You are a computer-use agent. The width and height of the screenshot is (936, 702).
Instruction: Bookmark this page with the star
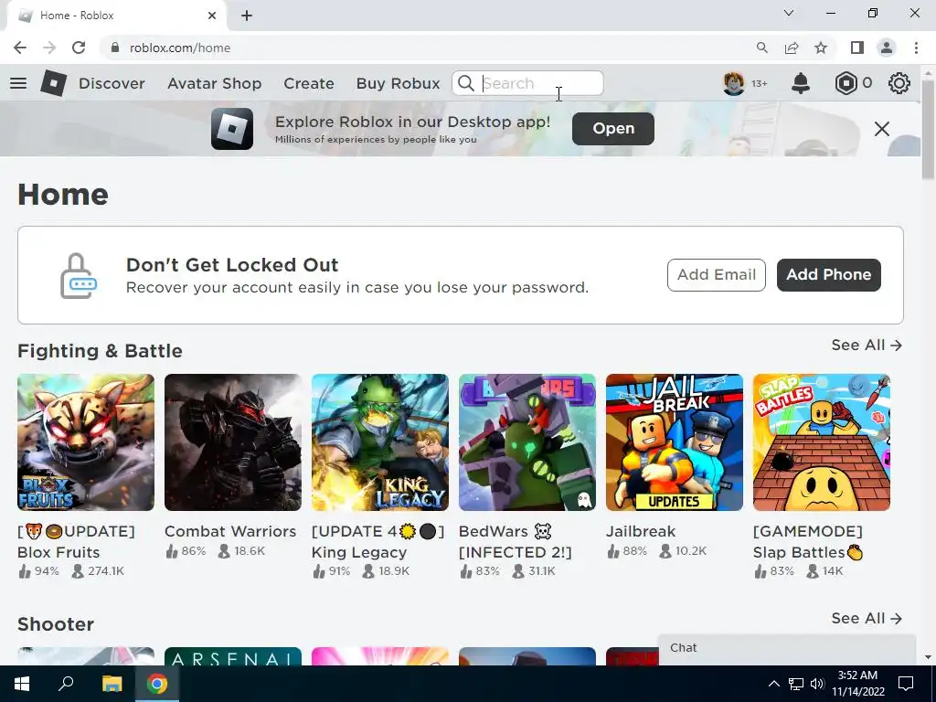821,48
